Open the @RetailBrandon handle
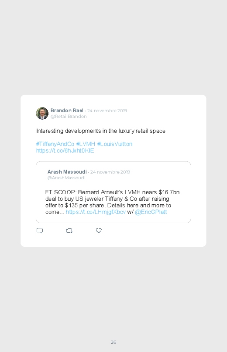227x352 pixels. tap(69, 116)
